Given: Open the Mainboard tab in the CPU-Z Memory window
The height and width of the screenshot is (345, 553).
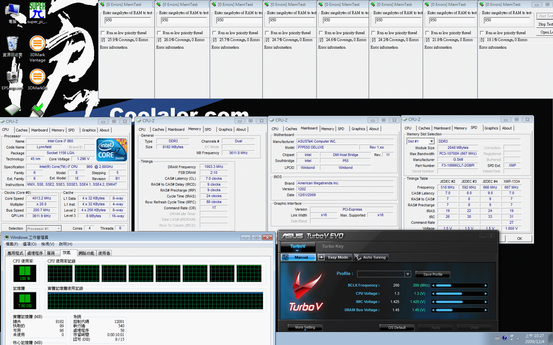Looking at the screenshot, I should 176,129.
